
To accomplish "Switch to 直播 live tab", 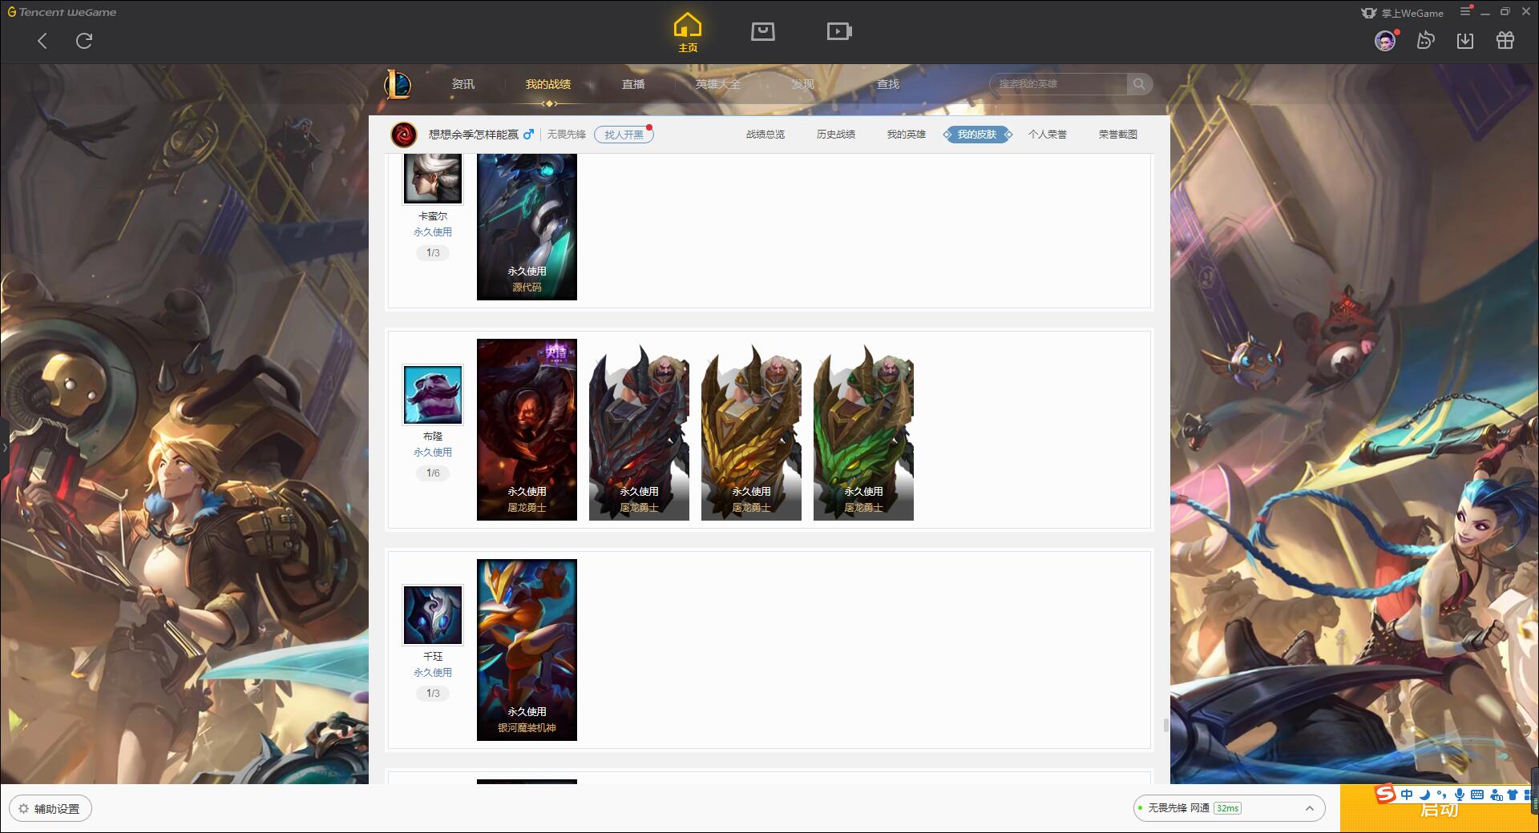I will tap(633, 84).
